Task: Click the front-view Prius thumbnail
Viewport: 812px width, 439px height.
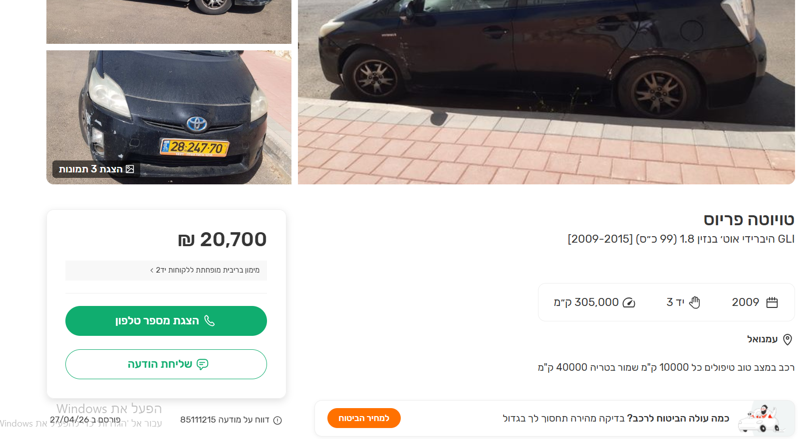Action: pos(169,117)
